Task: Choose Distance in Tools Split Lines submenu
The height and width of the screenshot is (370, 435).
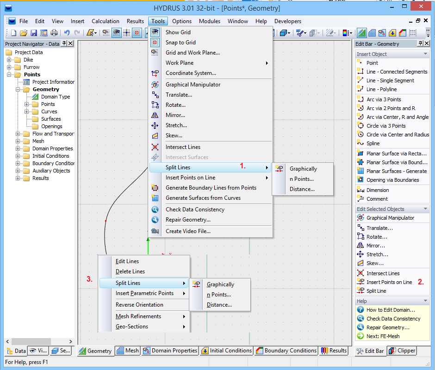Action: 303,189
